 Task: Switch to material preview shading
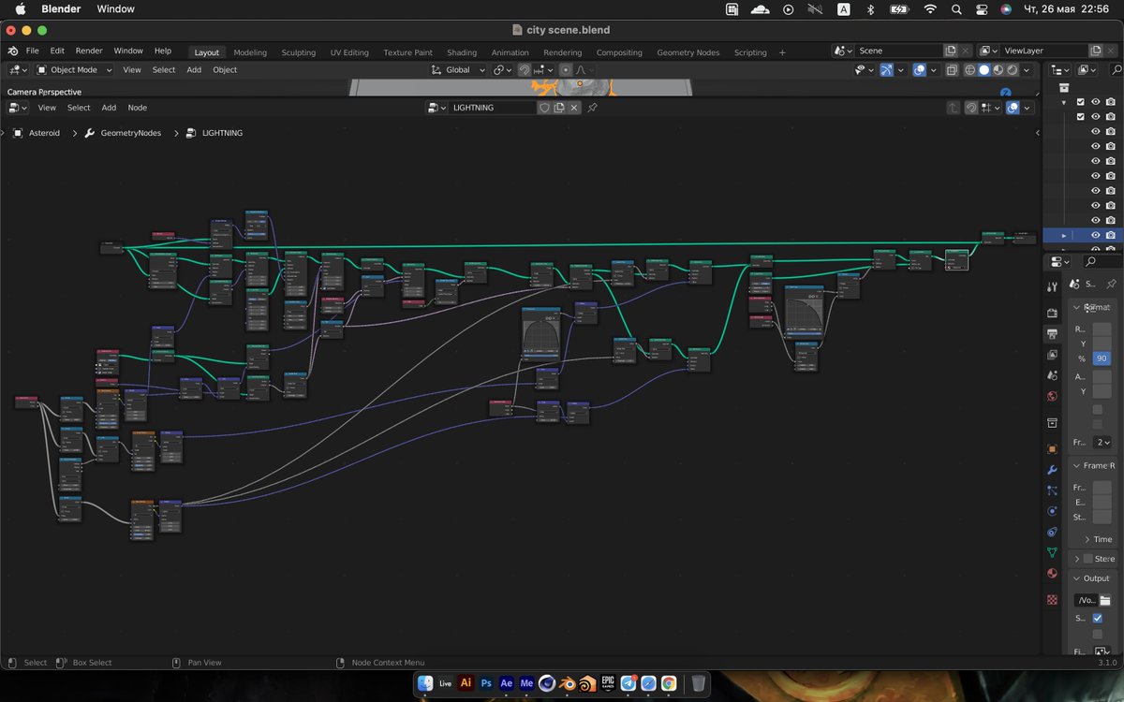998,70
